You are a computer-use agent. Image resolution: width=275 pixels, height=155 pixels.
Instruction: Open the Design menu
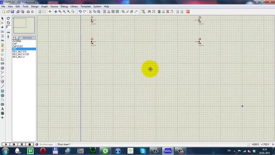35,6
